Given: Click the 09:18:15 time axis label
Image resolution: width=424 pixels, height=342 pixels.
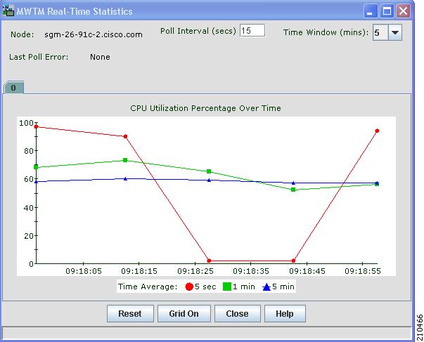Looking at the screenshot, I should point(139,271).
